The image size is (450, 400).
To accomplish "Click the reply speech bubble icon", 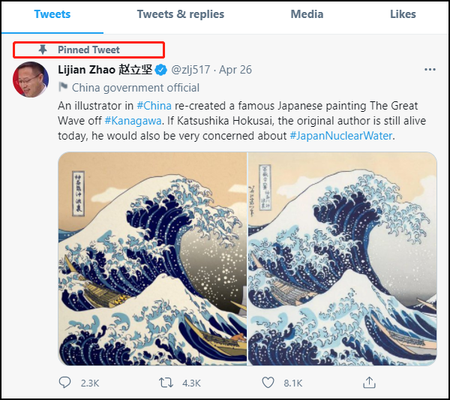I will (x=65, y=383).
